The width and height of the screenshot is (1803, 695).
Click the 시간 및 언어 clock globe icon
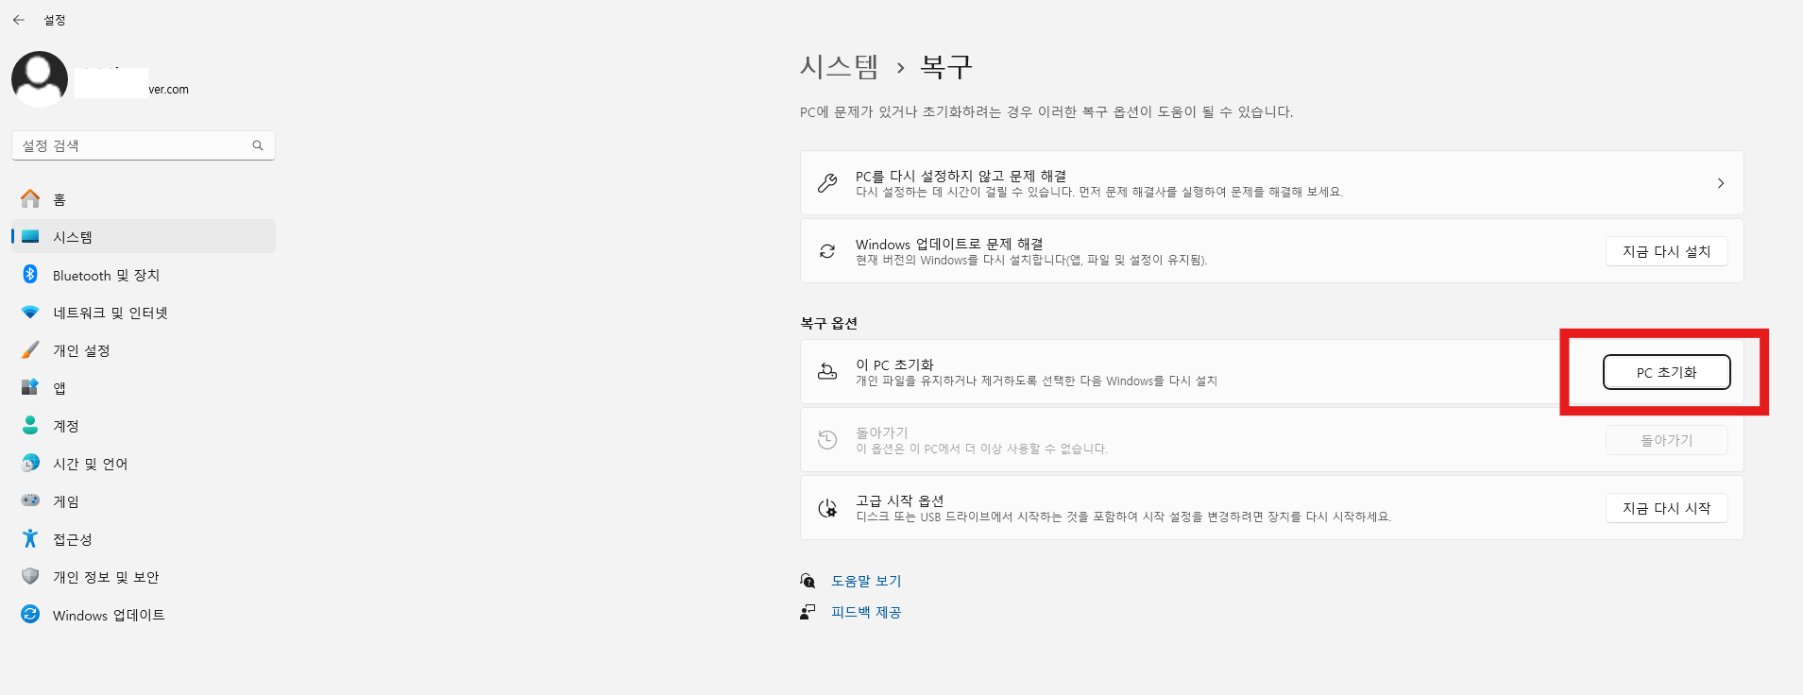click(30, 464)
